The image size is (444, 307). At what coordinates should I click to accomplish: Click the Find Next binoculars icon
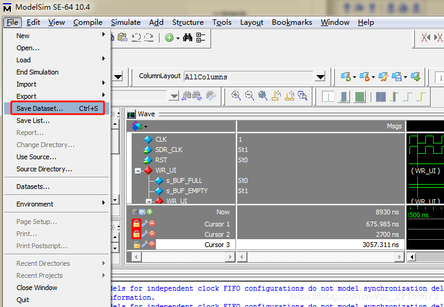[x=197, y=96]
